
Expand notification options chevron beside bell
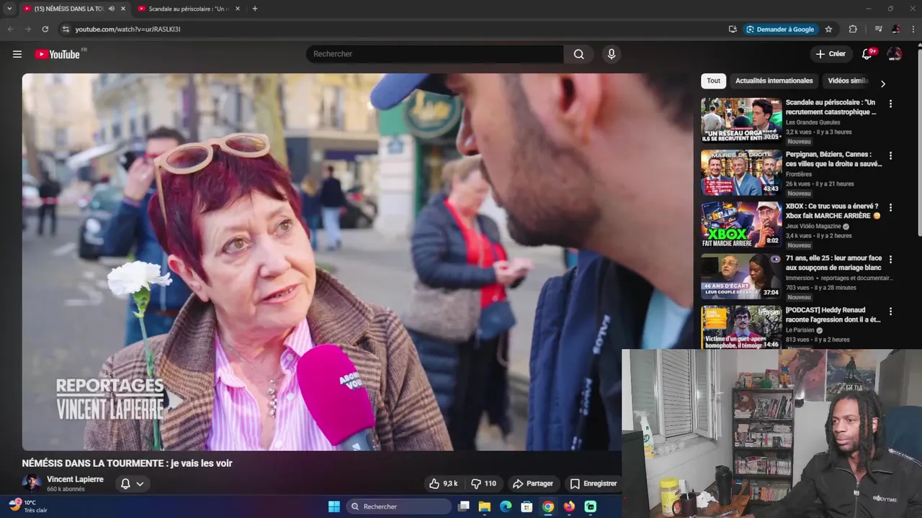point(140,483)
